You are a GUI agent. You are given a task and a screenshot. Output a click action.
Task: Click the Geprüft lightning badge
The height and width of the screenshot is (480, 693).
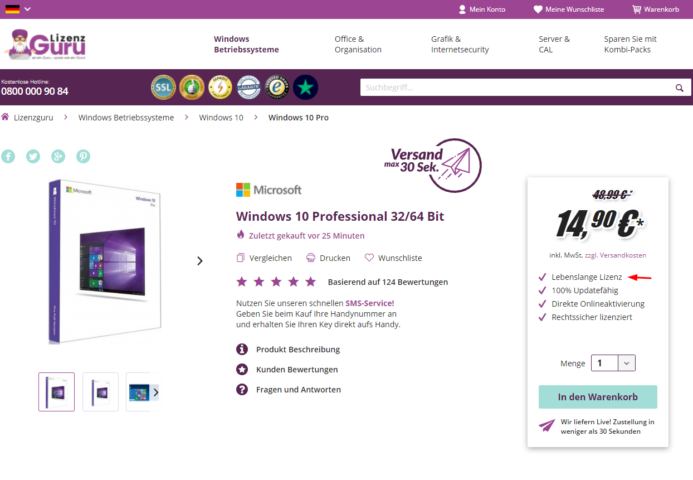[220, 88]
